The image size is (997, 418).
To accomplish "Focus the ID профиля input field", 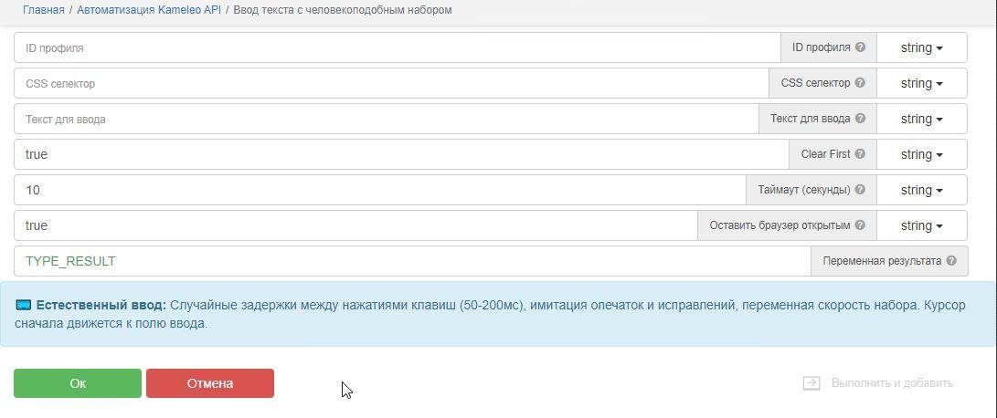I will coord(398,47).
